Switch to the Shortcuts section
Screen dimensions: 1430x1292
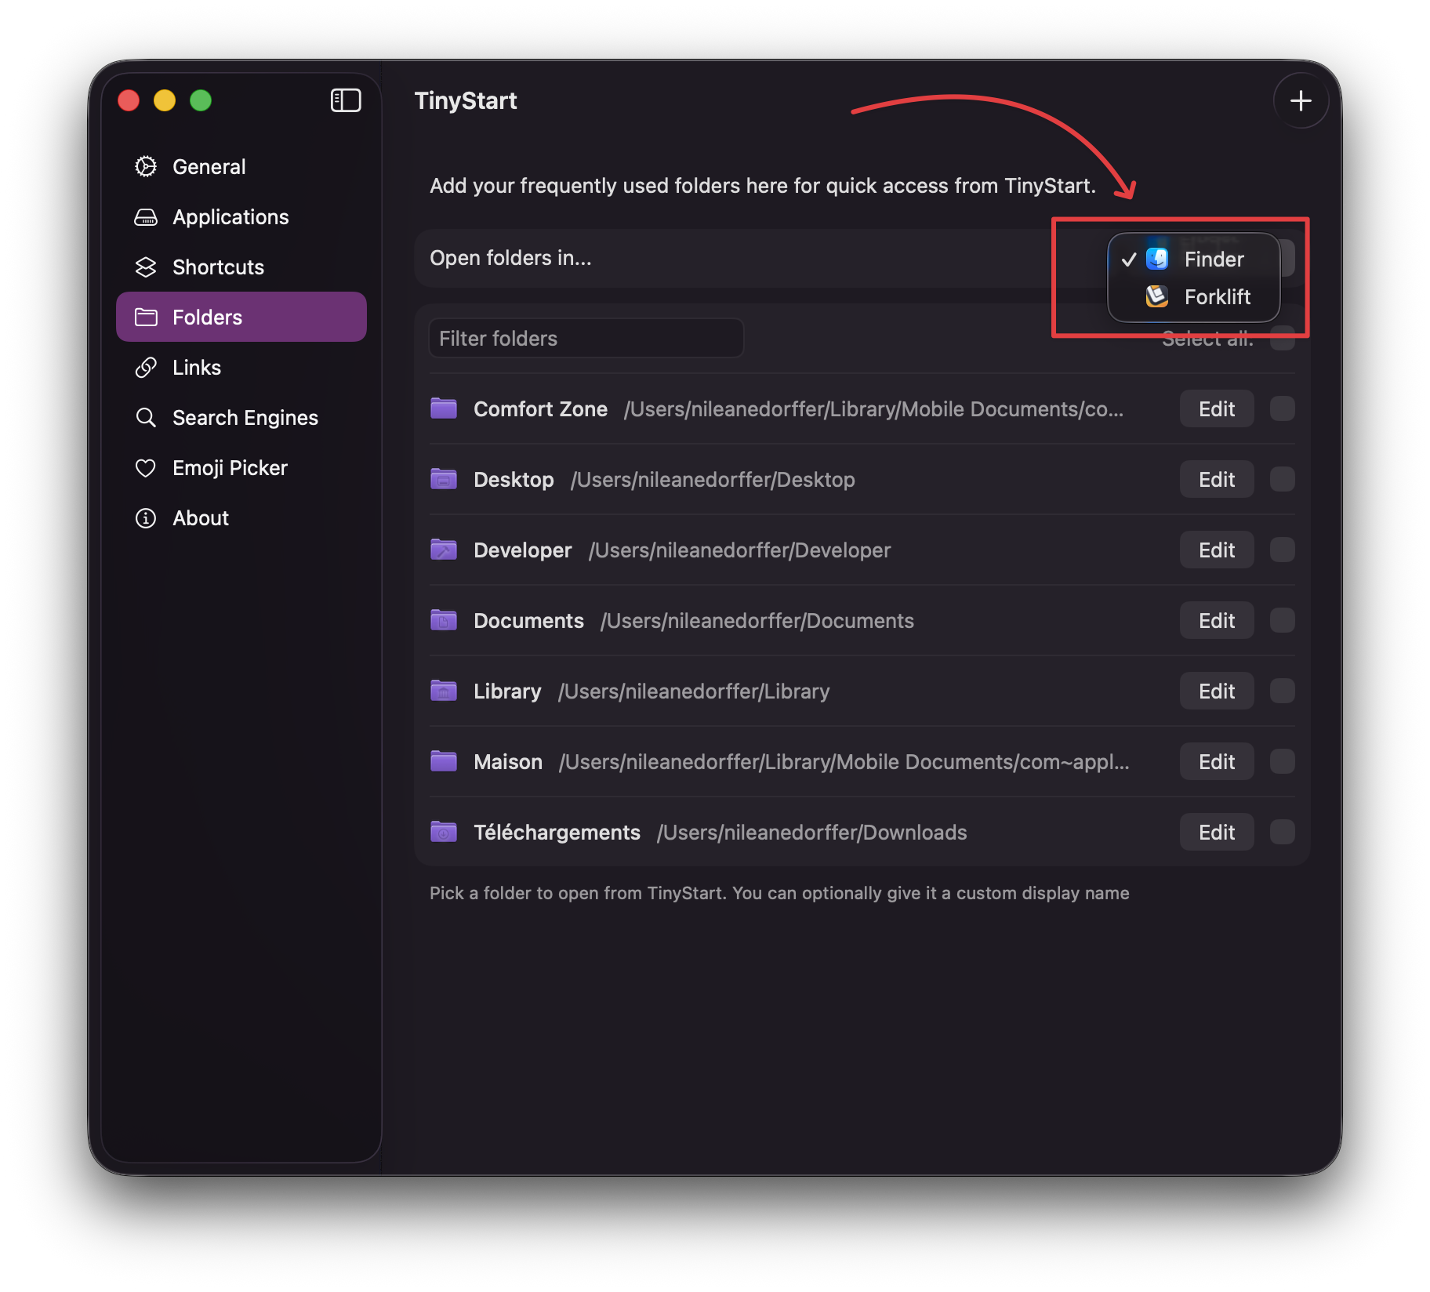[241, 267]
